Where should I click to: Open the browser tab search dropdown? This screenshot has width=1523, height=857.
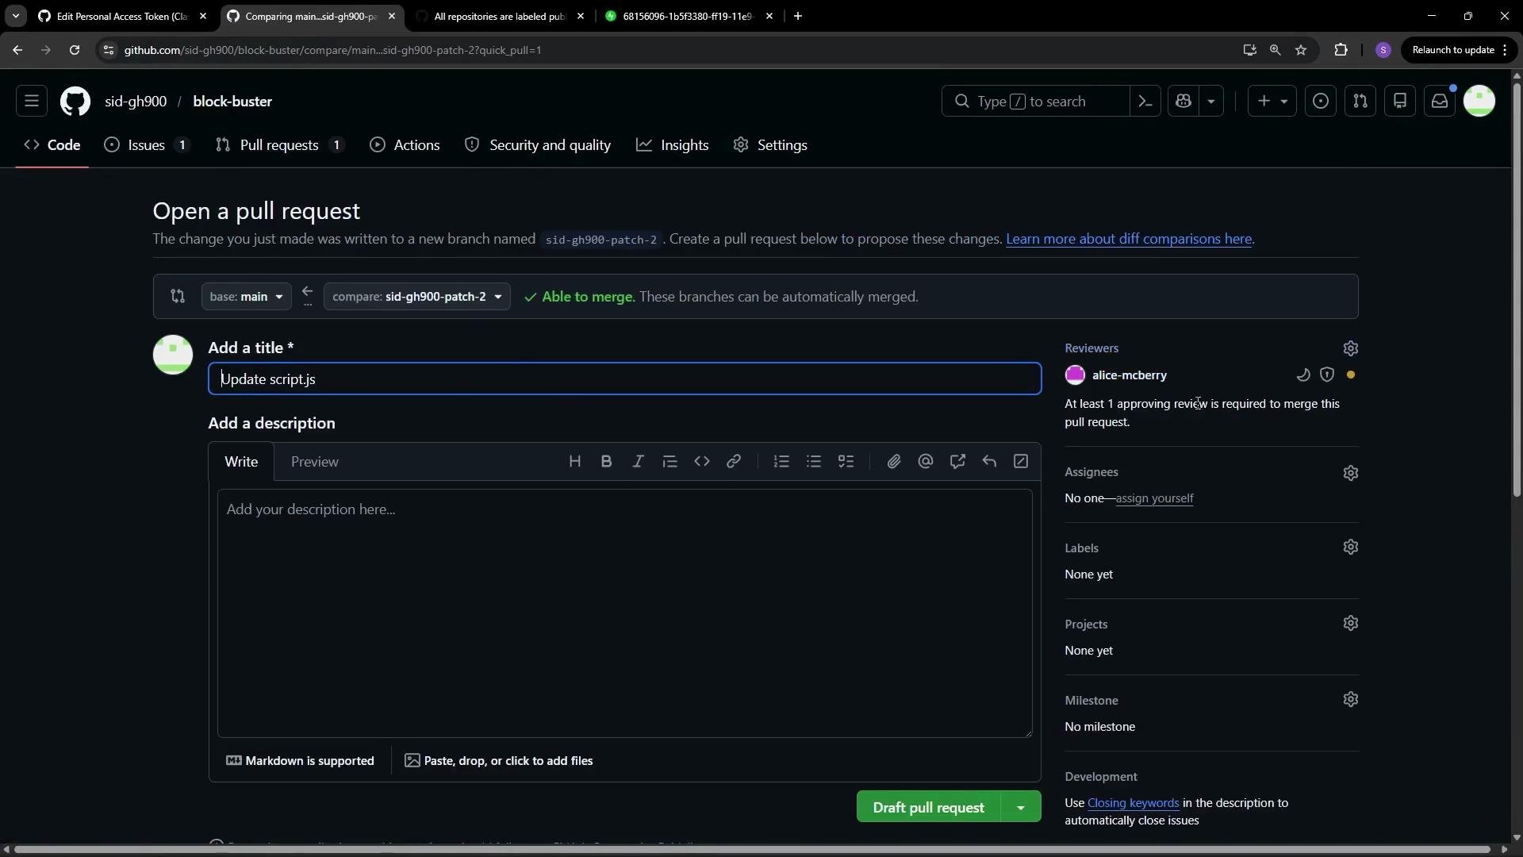click(15, 16)
